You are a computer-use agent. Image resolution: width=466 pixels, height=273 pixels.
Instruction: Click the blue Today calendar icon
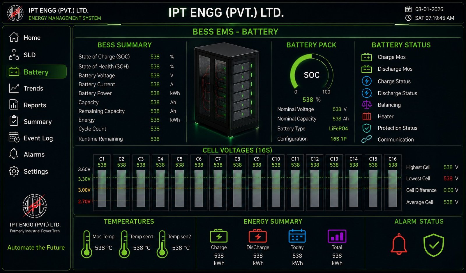click(297, 236)
